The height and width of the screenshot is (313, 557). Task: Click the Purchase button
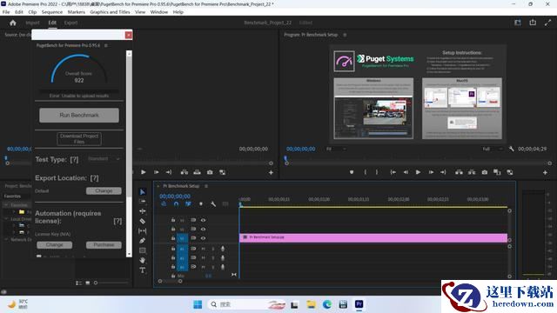pos(104,245)
